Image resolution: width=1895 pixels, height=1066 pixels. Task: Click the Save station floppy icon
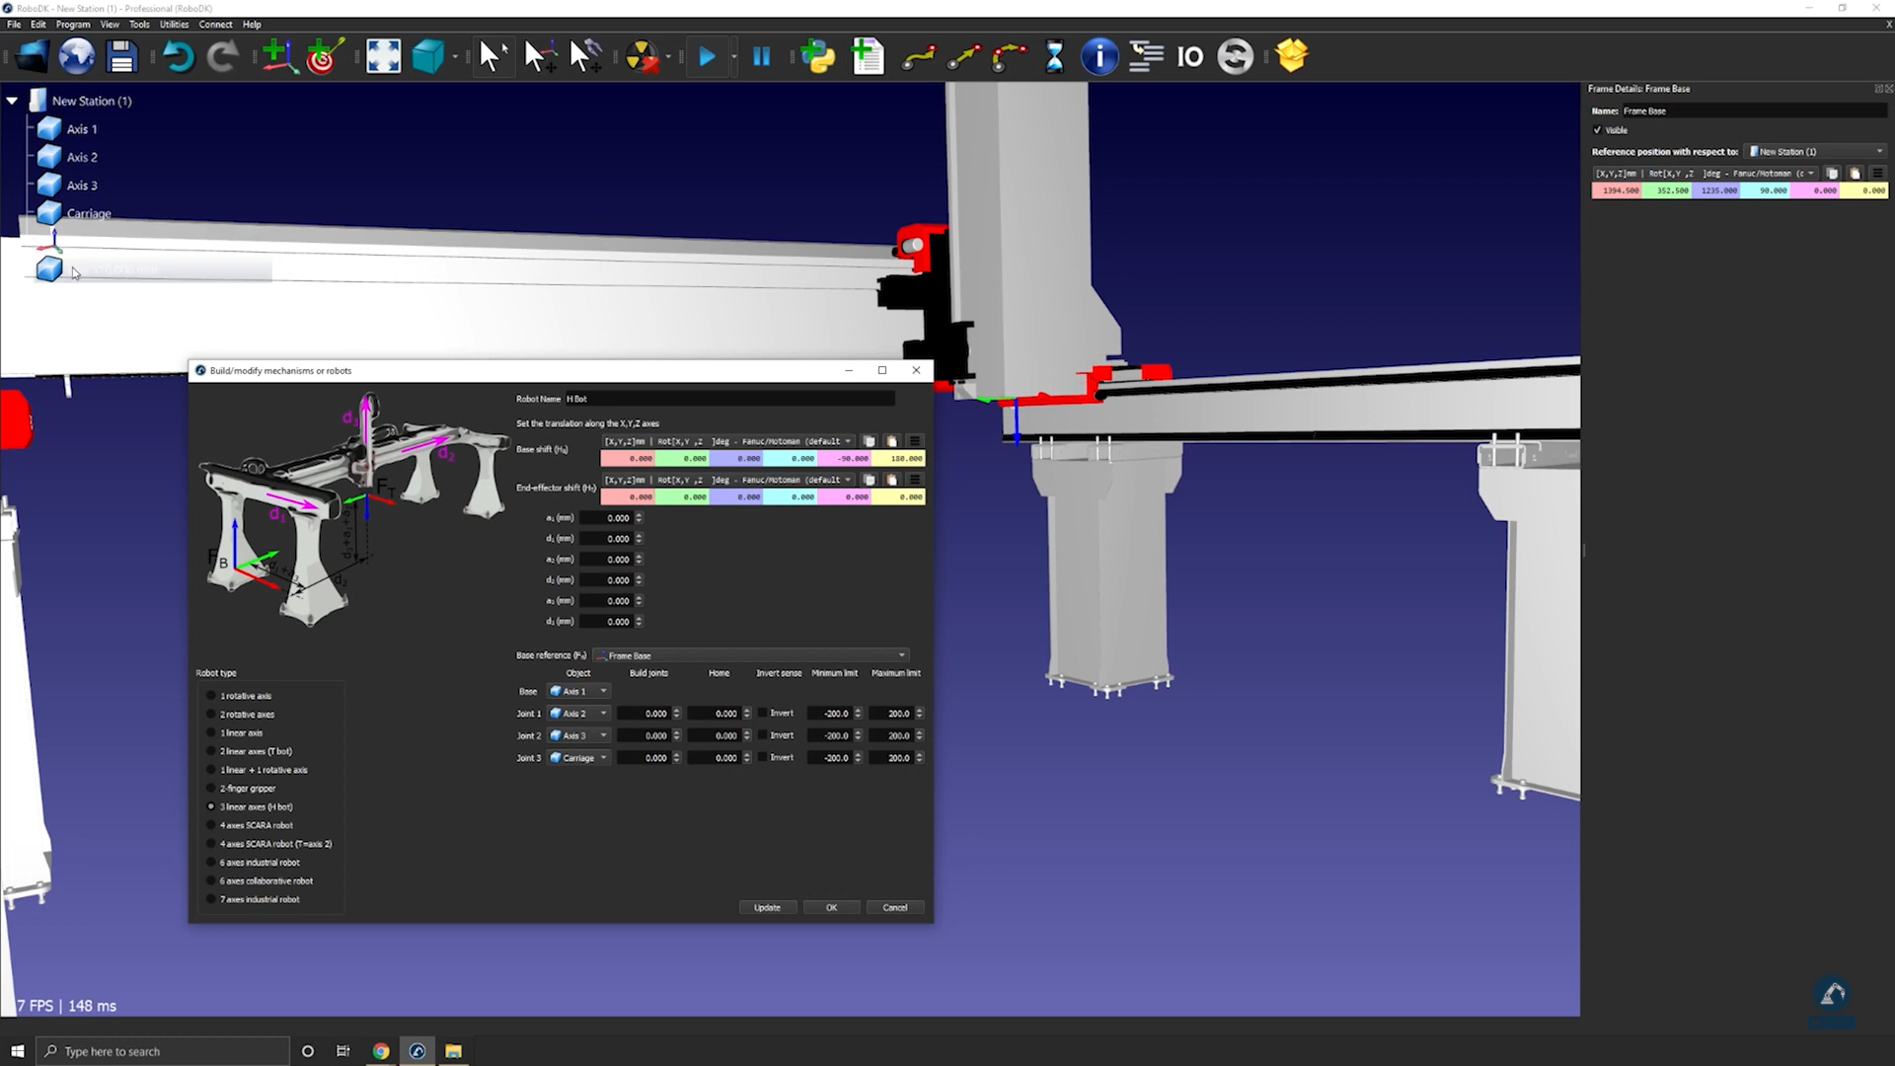tap(121, 56)
